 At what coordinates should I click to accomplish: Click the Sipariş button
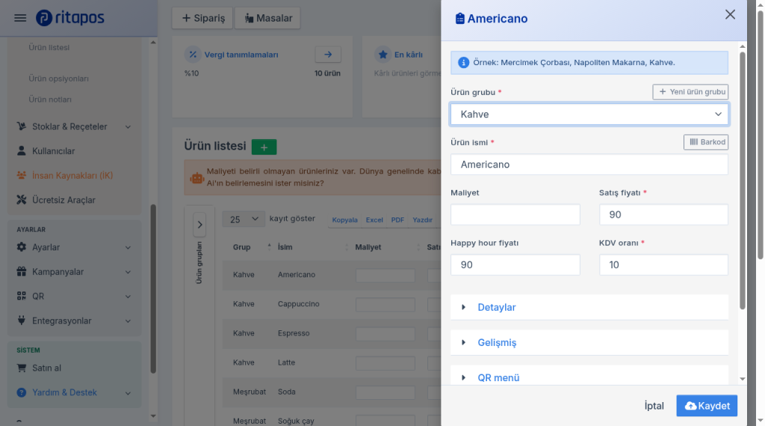pyautogui.click(x=203, y=18)
